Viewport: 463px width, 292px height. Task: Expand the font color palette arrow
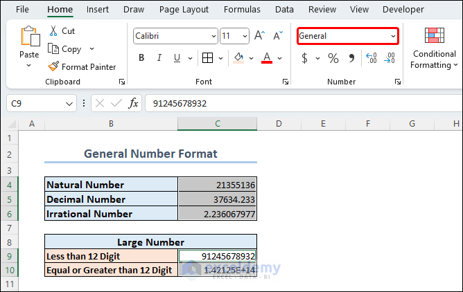(x=279, y=58)
